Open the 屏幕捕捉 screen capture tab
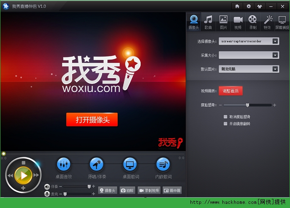 [x=282, y=22]
